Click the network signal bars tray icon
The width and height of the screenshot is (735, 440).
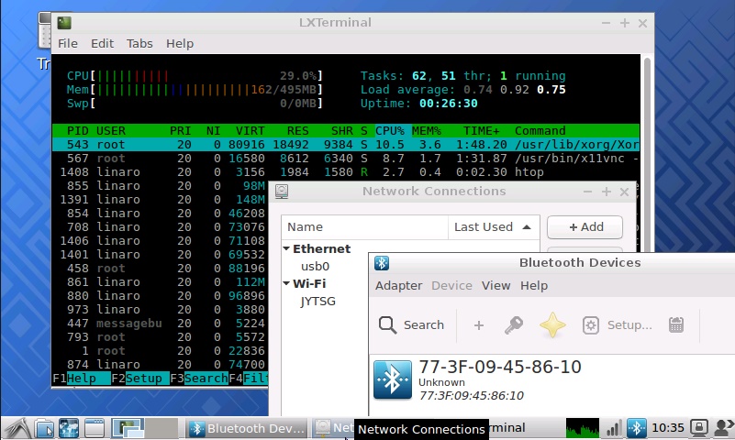(613, 427)
